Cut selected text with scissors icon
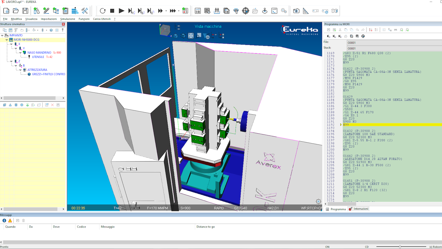 click(x=340, y=30)
